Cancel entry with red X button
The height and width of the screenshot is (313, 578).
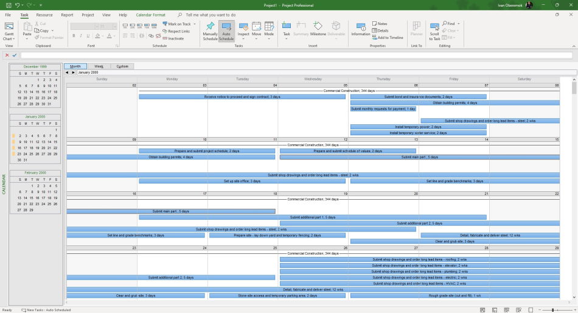pyautogui.click(x=7, y=55)
